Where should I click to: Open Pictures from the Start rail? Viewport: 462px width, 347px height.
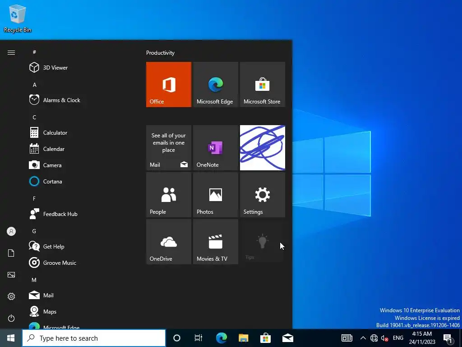point(11,275)
